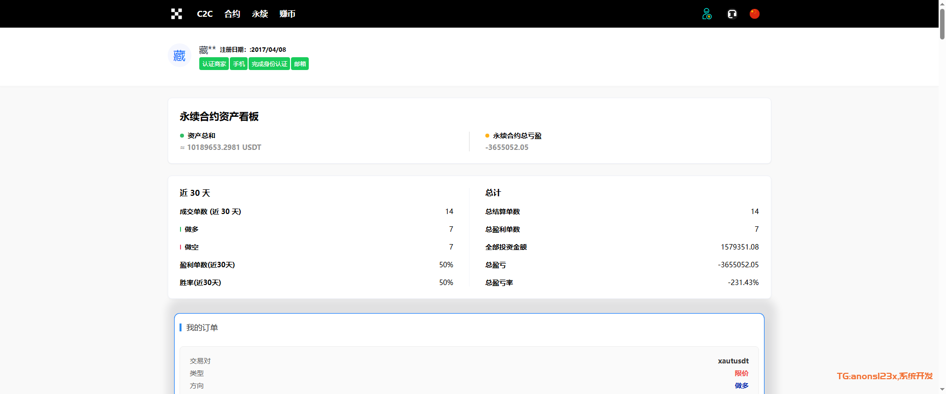Click the 手机 verification badge

tap(239, 64)
